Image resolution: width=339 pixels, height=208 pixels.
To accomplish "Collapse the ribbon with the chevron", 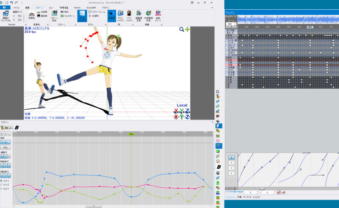I will coord(212,8).
